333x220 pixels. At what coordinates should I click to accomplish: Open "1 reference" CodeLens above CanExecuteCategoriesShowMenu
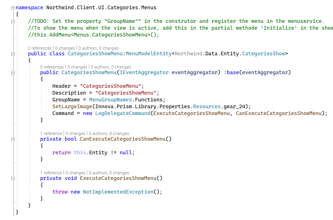tap(51, 133)
